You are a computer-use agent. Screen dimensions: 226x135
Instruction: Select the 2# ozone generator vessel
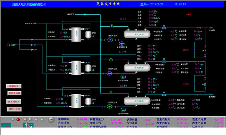pyautogui.click(x=137, y=67)
